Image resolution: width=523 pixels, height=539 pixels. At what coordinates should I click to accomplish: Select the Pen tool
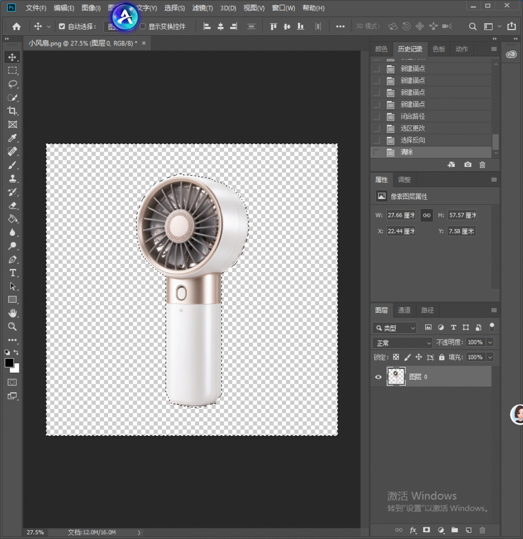13,259
